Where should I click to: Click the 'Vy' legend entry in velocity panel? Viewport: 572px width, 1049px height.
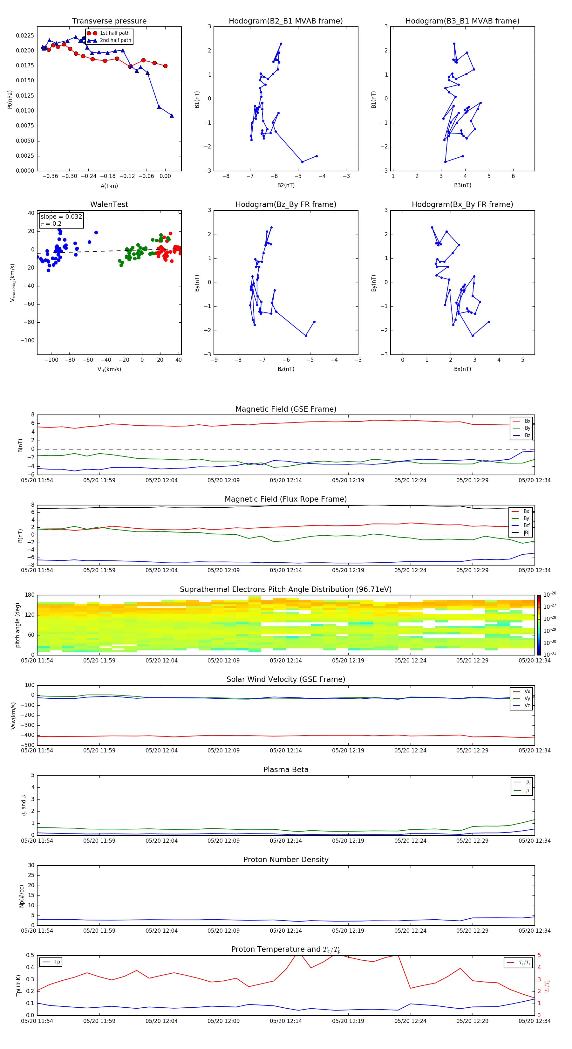[x=522, y=699]
